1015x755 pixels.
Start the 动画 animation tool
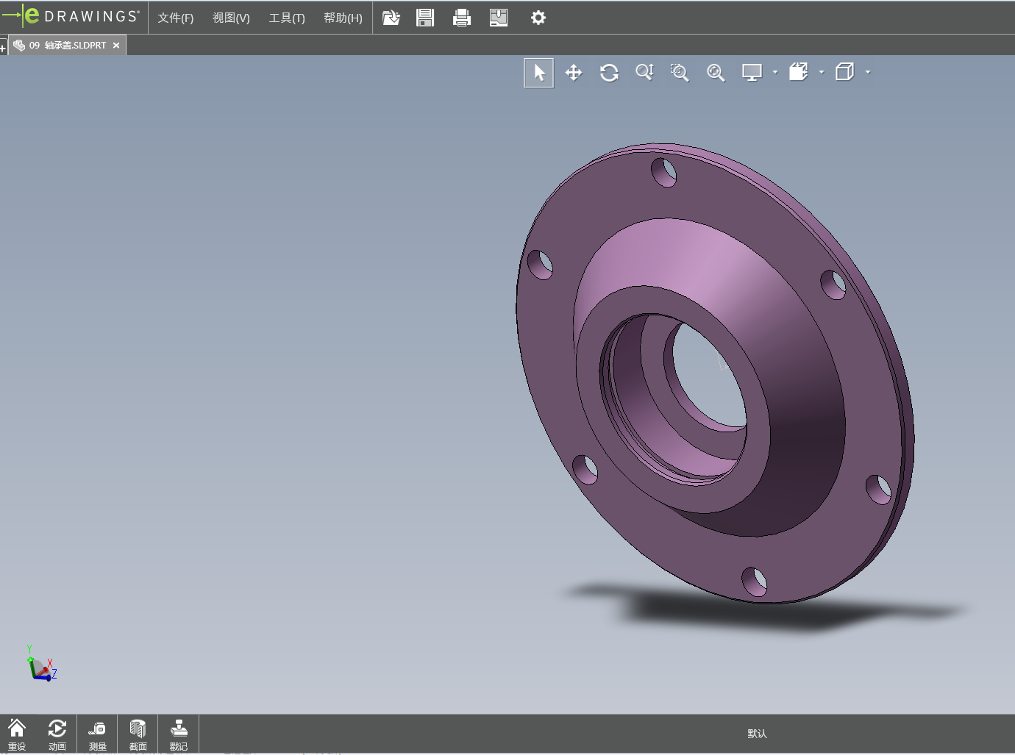click(x=57, y=734)
